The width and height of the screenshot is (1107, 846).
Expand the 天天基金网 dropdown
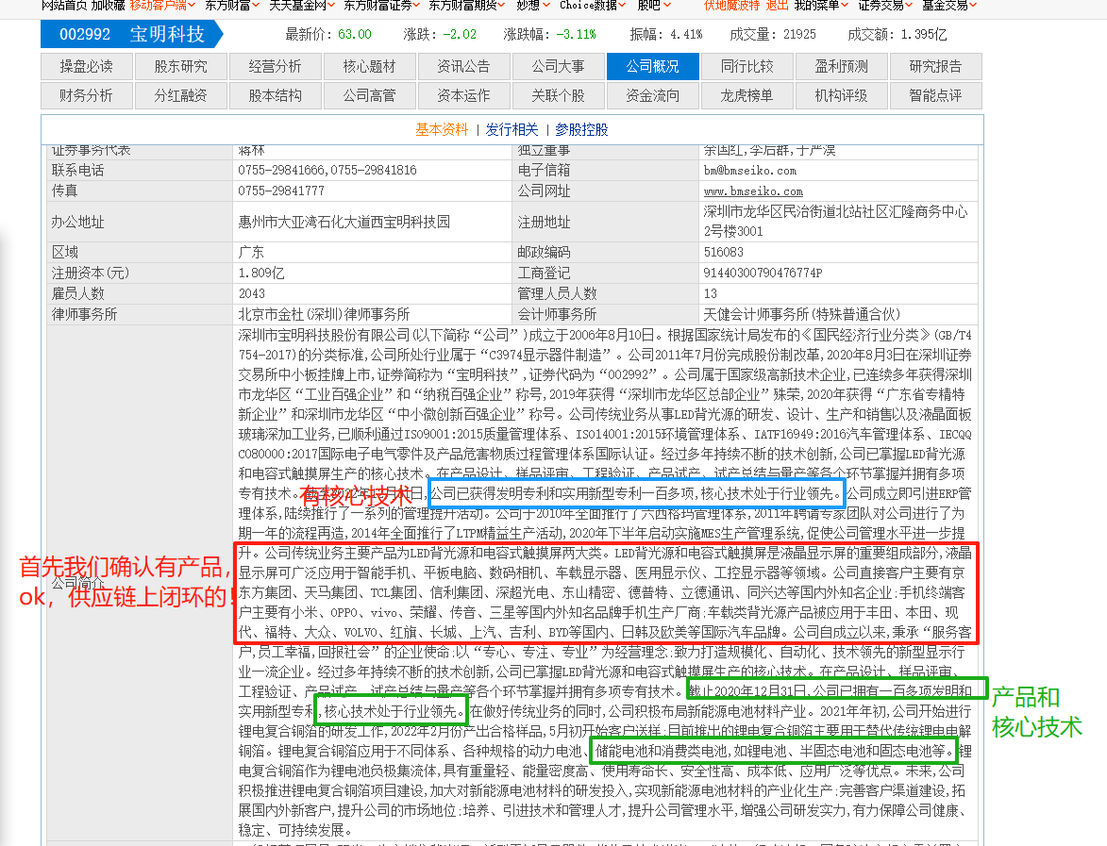(x=302, y=6)
